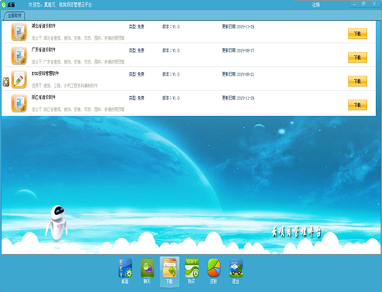Click the 适合于 浙江省建筑 description line

[78, 109]
